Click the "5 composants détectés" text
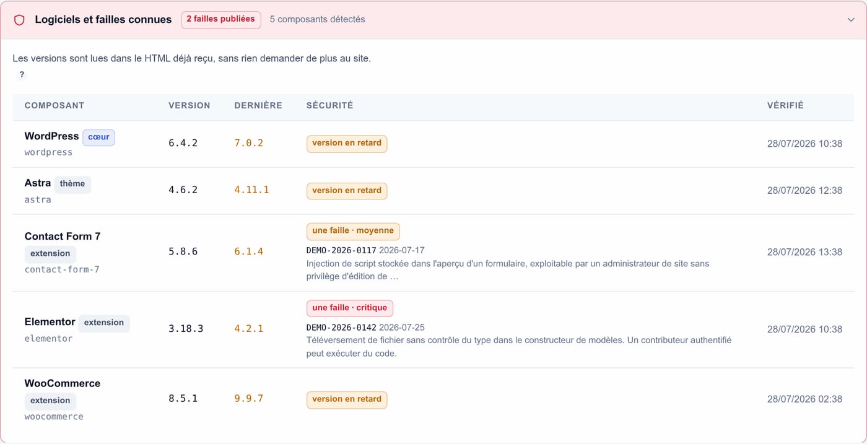Viewport: 867px width, 444px height. click(x=317, y=20)
